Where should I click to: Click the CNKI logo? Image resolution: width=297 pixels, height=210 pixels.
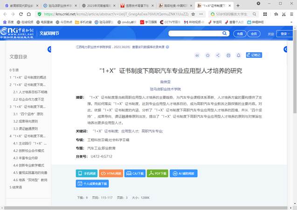(x=17, y=33)
